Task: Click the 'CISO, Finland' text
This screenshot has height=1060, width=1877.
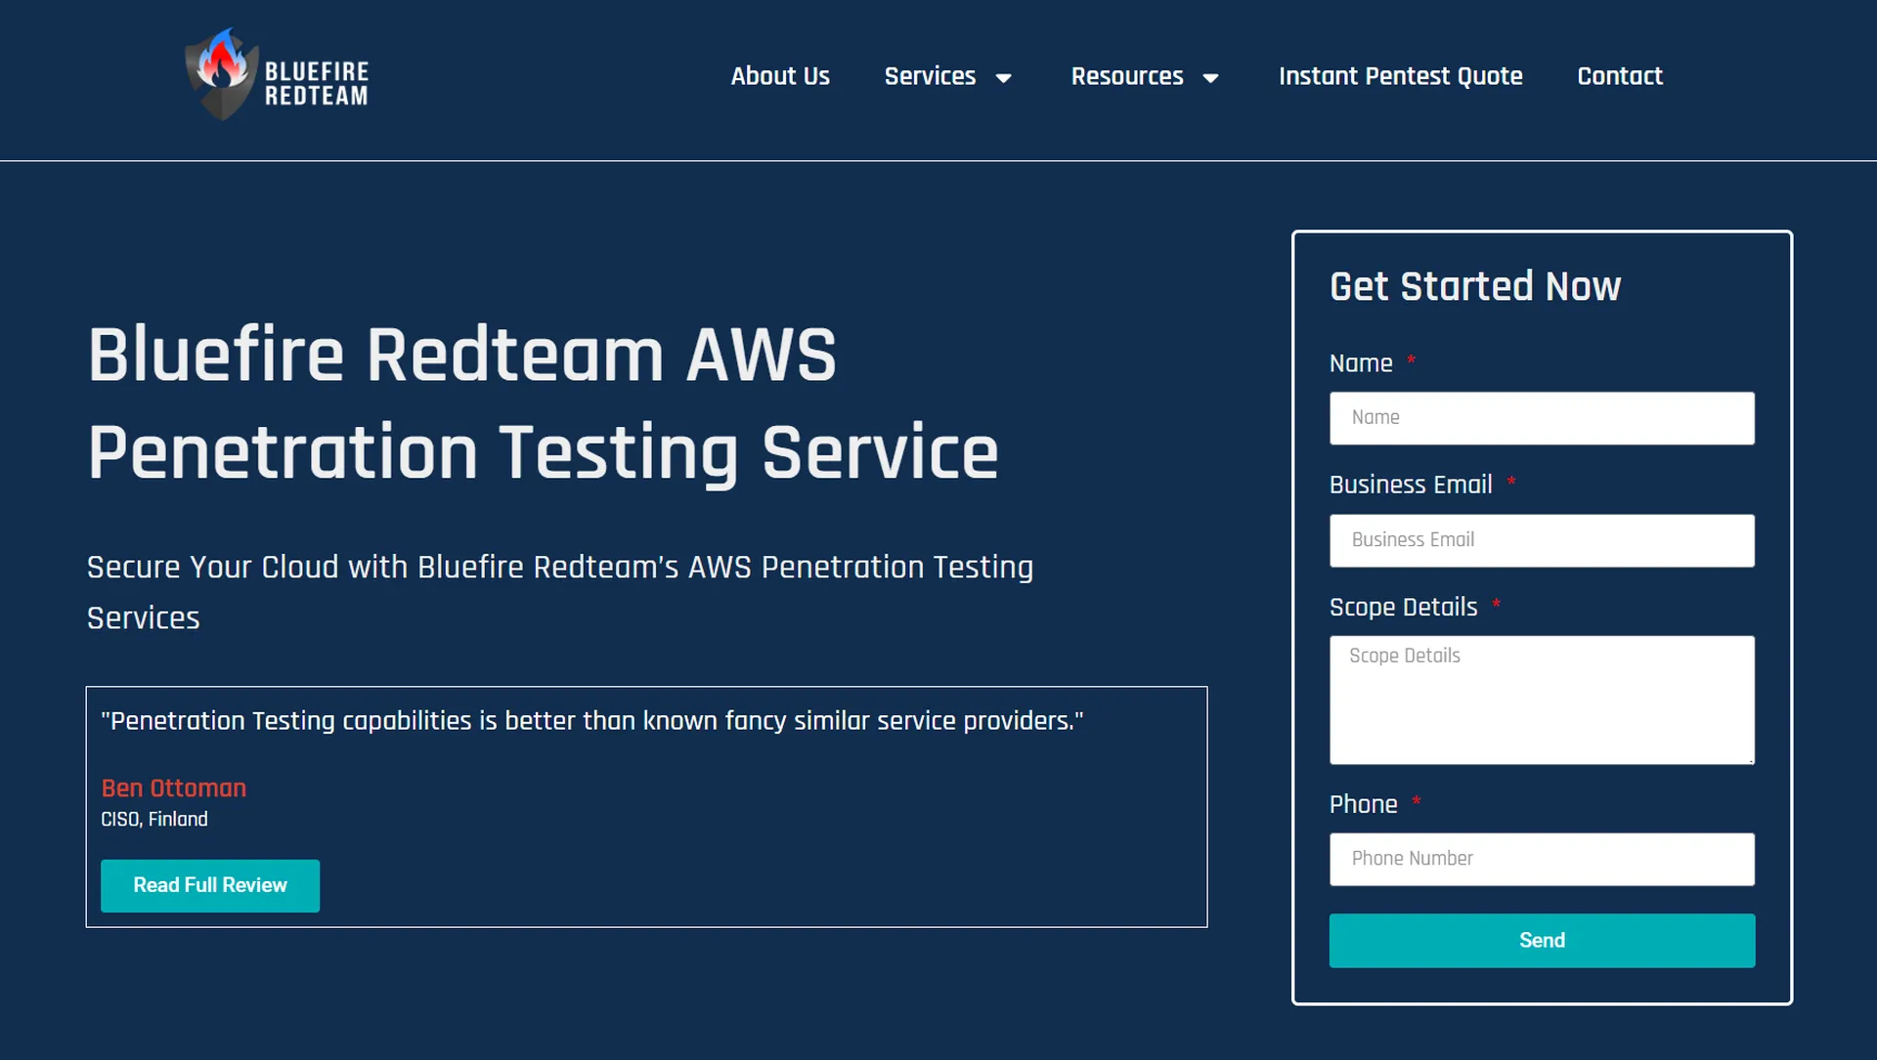Action: click(x=154, y=820)
